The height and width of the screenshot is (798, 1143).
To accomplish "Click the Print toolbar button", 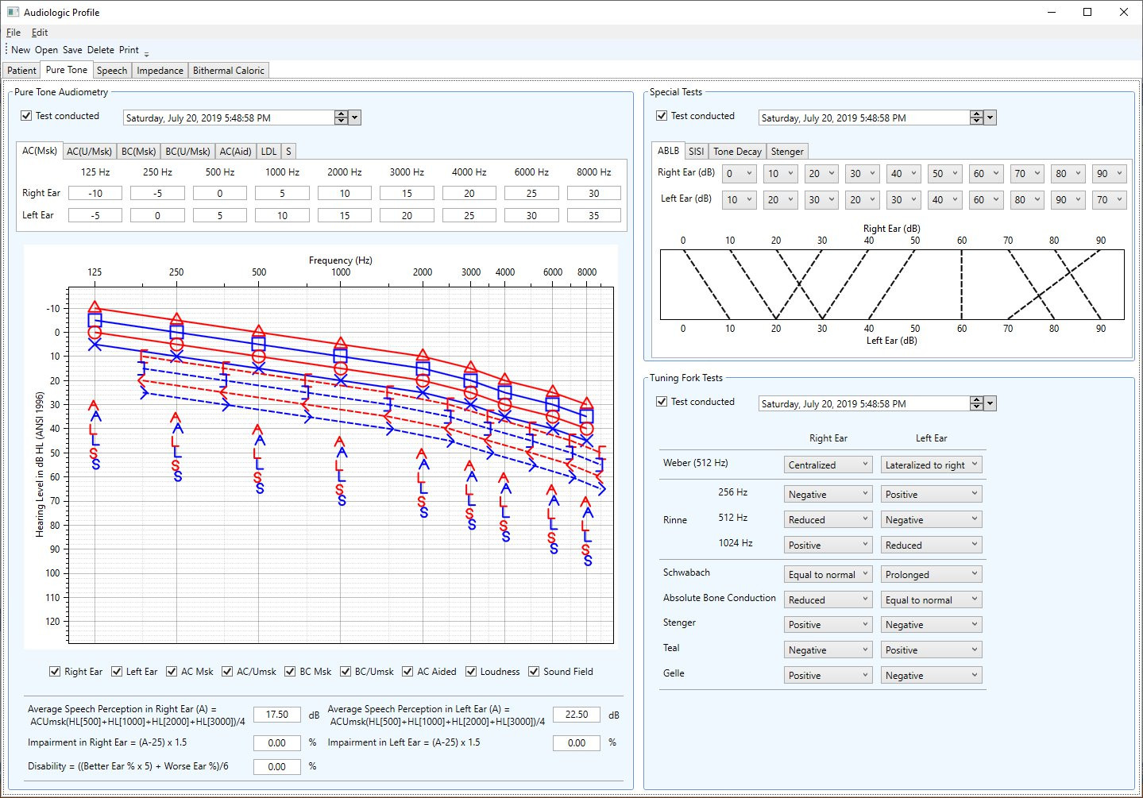I will tap(129, 50).
